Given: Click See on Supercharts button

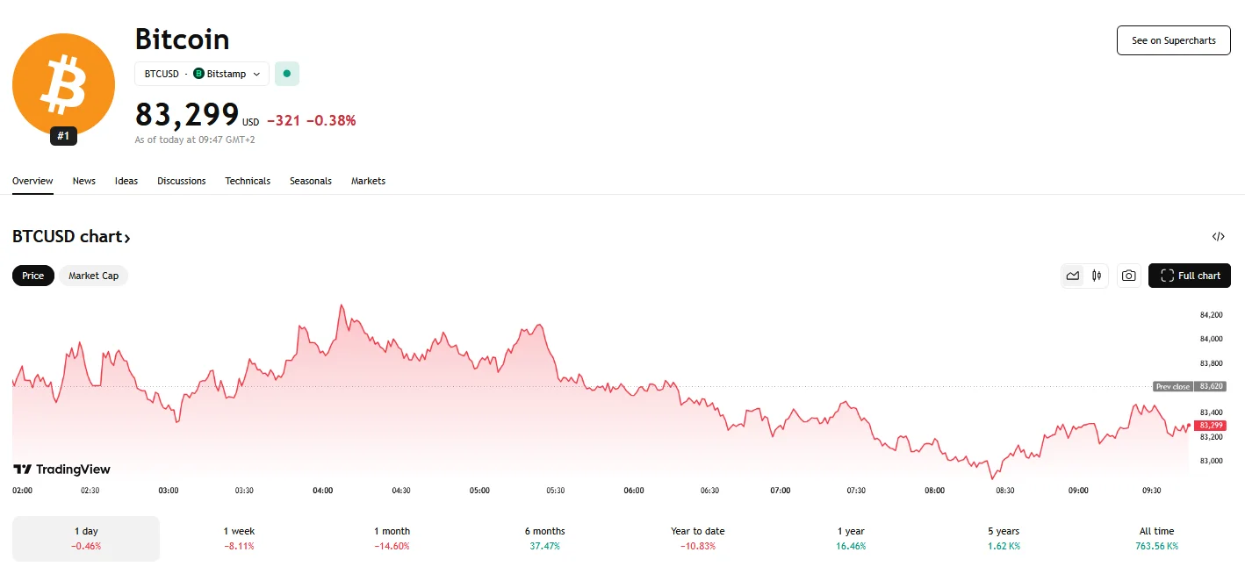Looking at the screenshot, I should pyautogui.click(x=1173, y=40).
